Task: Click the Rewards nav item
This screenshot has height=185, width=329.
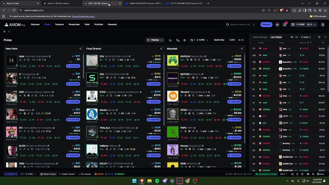Action: [112, 24]
